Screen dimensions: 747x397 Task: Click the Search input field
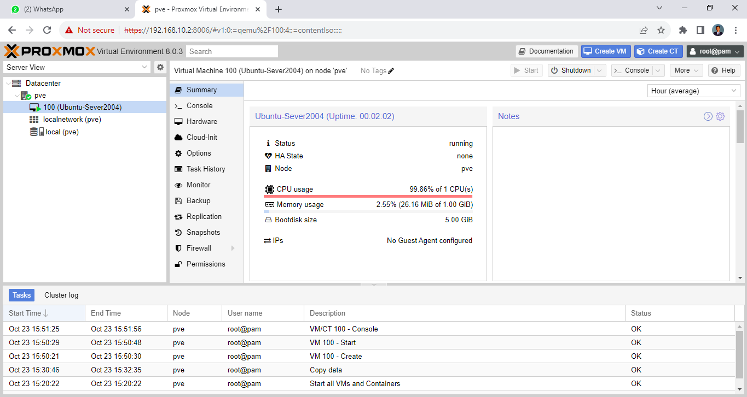232,51
